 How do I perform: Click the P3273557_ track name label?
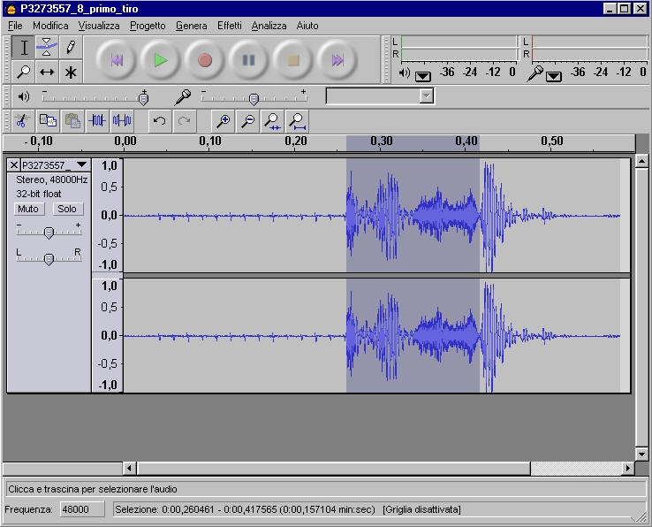[47, 165]
